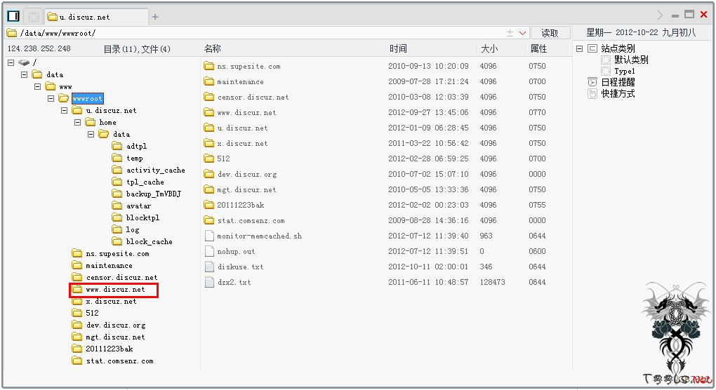Select tpl_cache folder in tree
The height and width of the screenshot is (390, 716).
point(145,182)
